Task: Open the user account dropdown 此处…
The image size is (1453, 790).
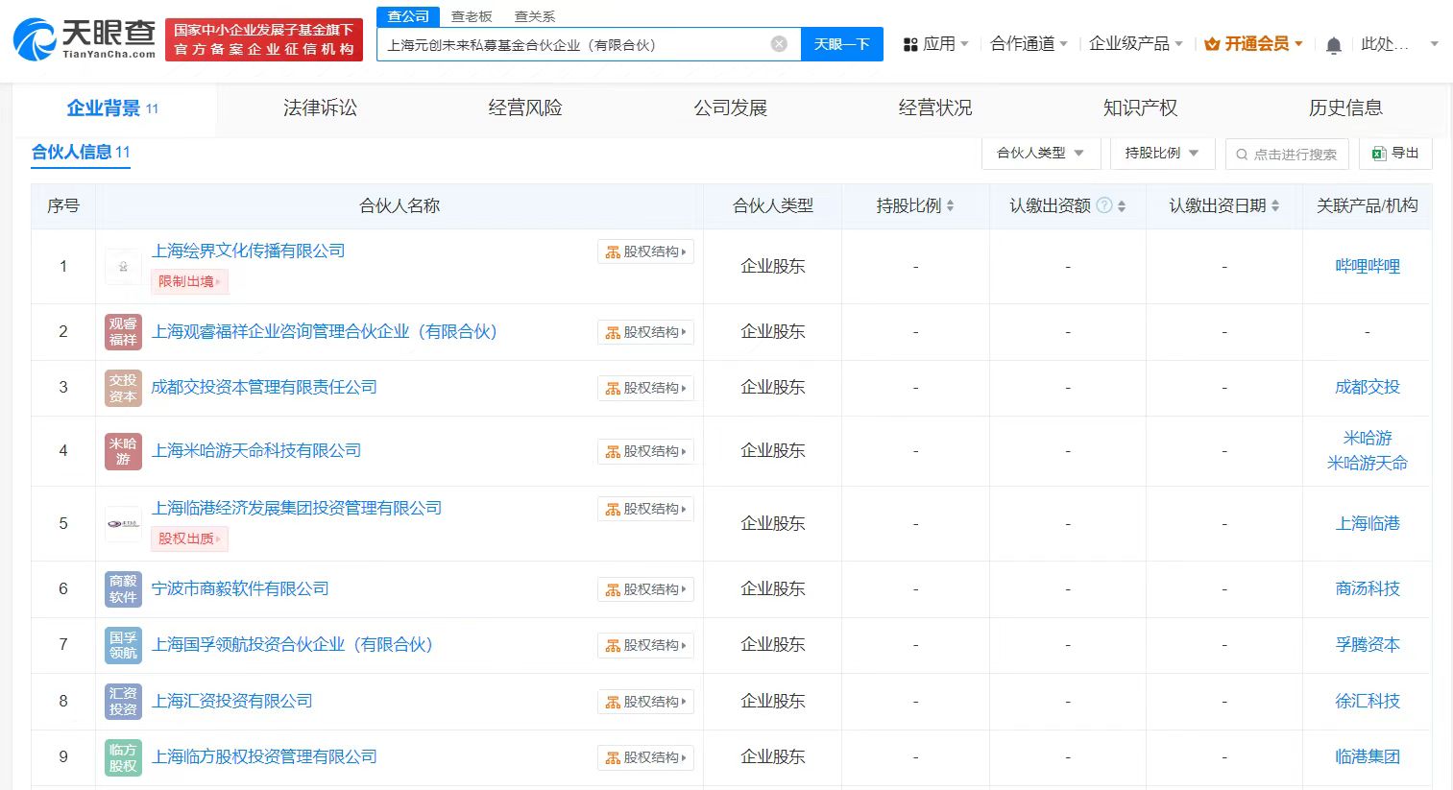Action: pyautogui.click(x=1400, y=44)
